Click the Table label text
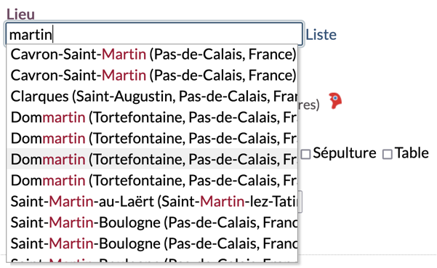 [x=412, y=153]
